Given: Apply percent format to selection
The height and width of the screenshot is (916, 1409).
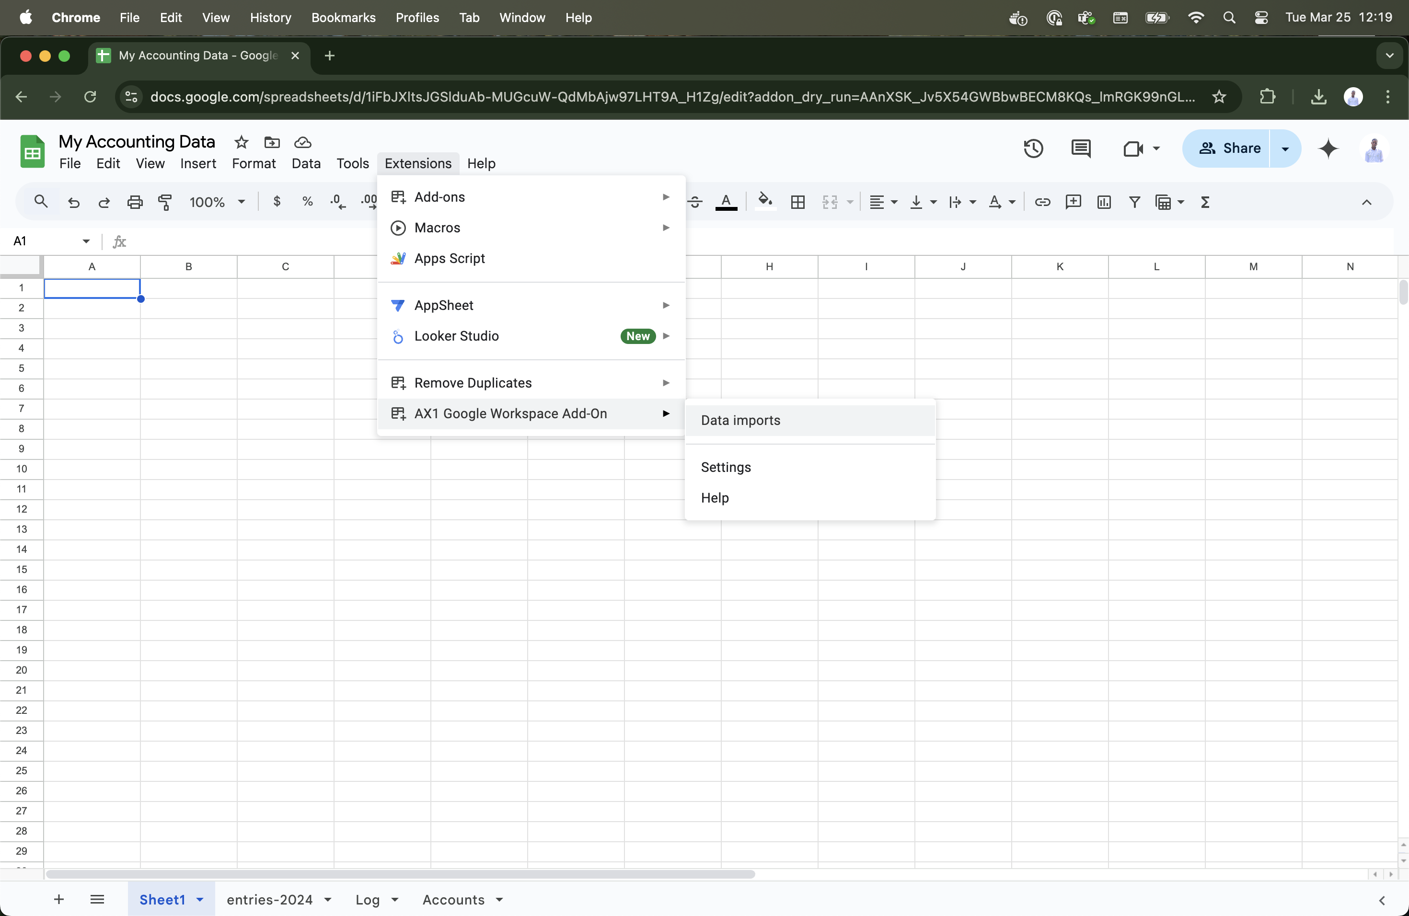Looking at the screenshot, I should [307, 202].
